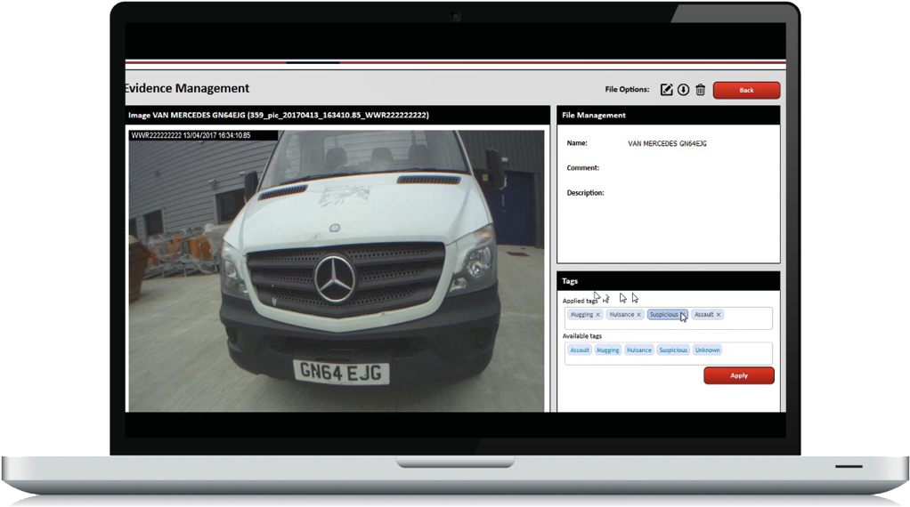Delete the file with the trash icon

tap(700, 89)
